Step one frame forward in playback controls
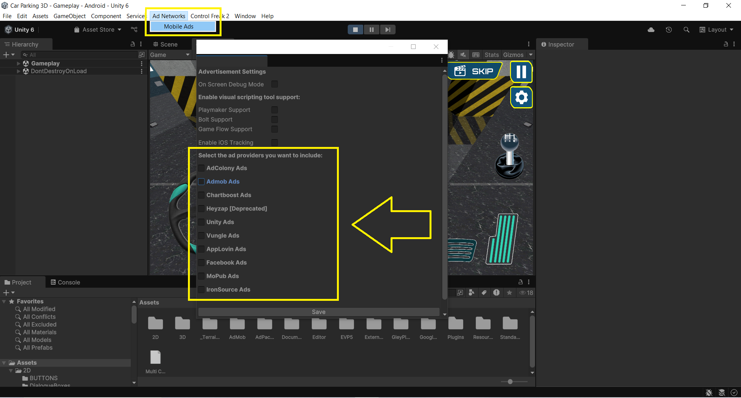 point(387,29)
